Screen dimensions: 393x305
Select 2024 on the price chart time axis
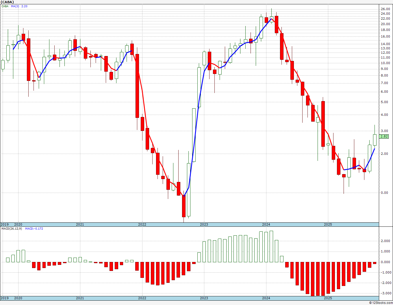point(266,224)
